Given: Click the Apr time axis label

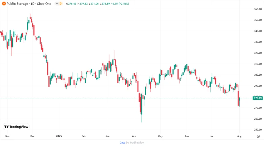Looking at the screenshot, I should point(134,136).
